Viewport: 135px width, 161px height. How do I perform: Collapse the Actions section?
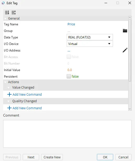[x=5, y=82]
